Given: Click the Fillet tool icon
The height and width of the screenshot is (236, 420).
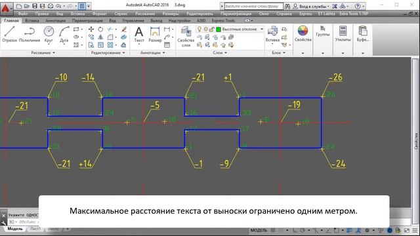Looking at the screenshot, I should [x=110, y=37].
